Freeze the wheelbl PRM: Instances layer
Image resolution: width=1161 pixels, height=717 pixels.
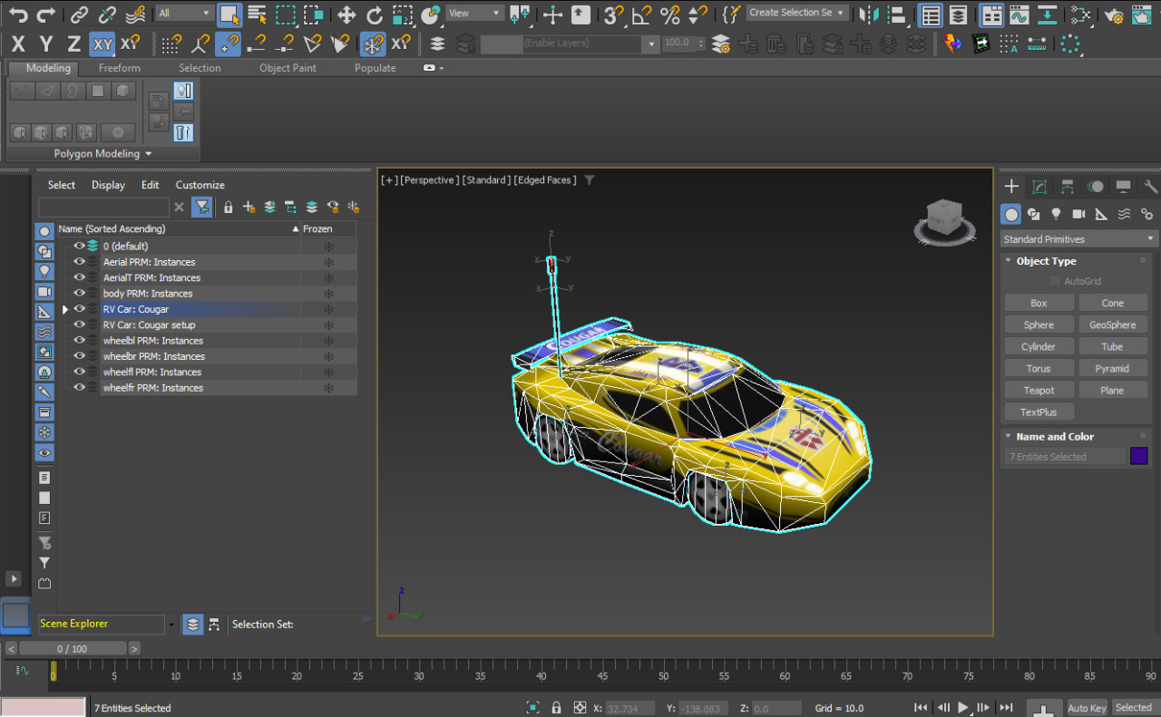point(329,341)
